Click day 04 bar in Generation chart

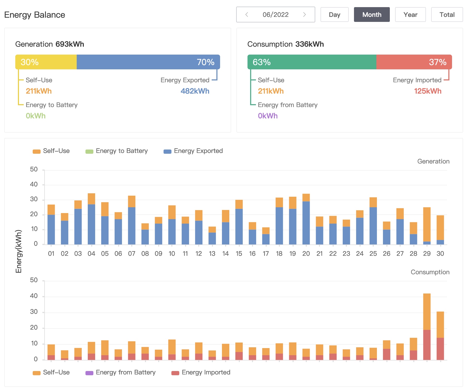coord(91,219)
